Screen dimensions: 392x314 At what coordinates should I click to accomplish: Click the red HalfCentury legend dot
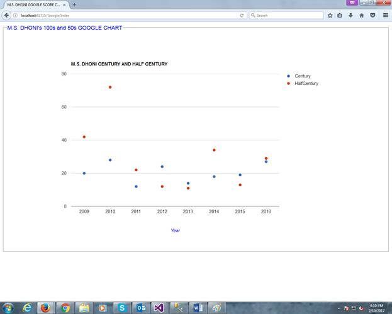tap(289, 84)
